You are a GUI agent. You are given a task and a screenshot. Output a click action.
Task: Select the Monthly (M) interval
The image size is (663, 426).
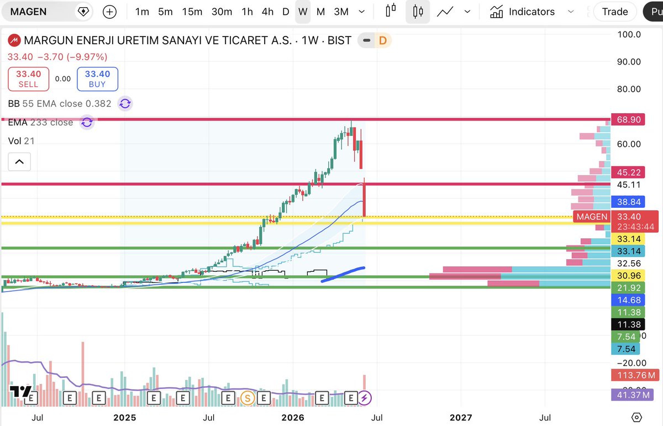[320, 12]
